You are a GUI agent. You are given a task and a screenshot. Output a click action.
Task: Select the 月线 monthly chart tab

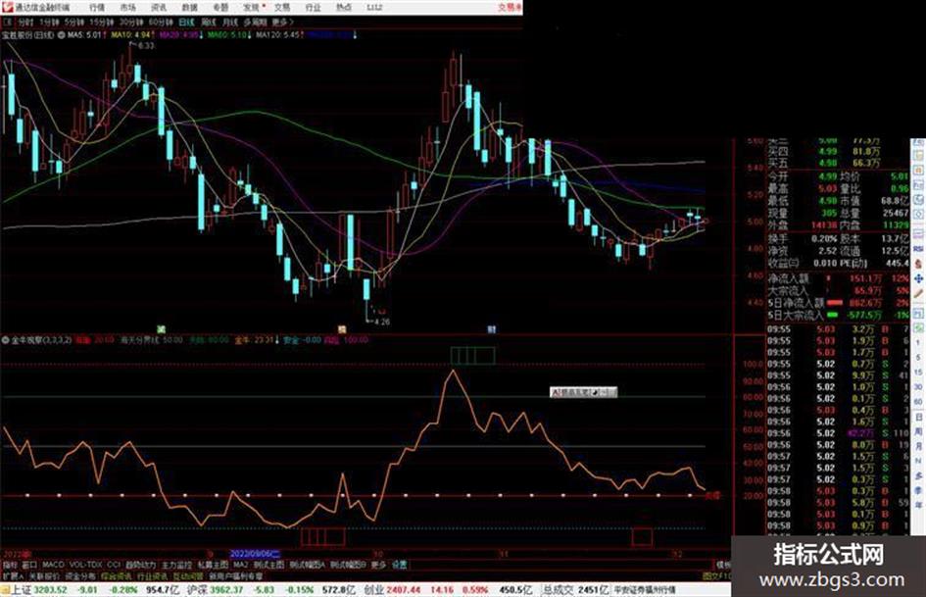coord(229,23)
